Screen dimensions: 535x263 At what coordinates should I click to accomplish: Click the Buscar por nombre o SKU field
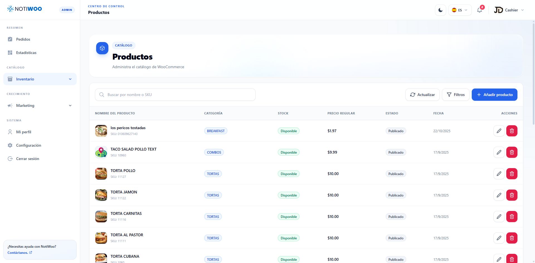(175, 95)
